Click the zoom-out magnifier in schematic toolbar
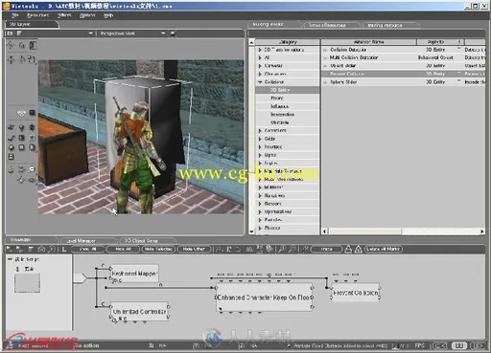Screen dimensions: 491x353 tap(292, 249)
